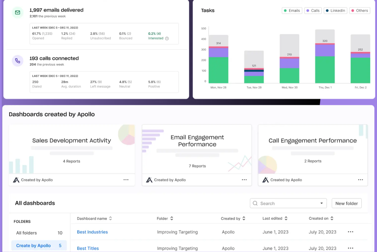Screen dimensions: 377x252
Task: Open options menu on Email Engagement Performance card
Action: click(244, 179)
